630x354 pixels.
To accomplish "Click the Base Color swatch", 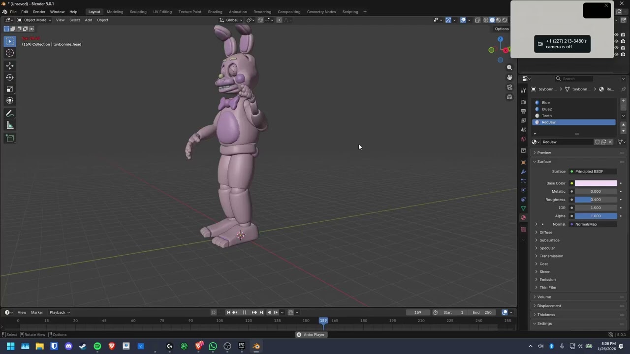I will point(596,183).
